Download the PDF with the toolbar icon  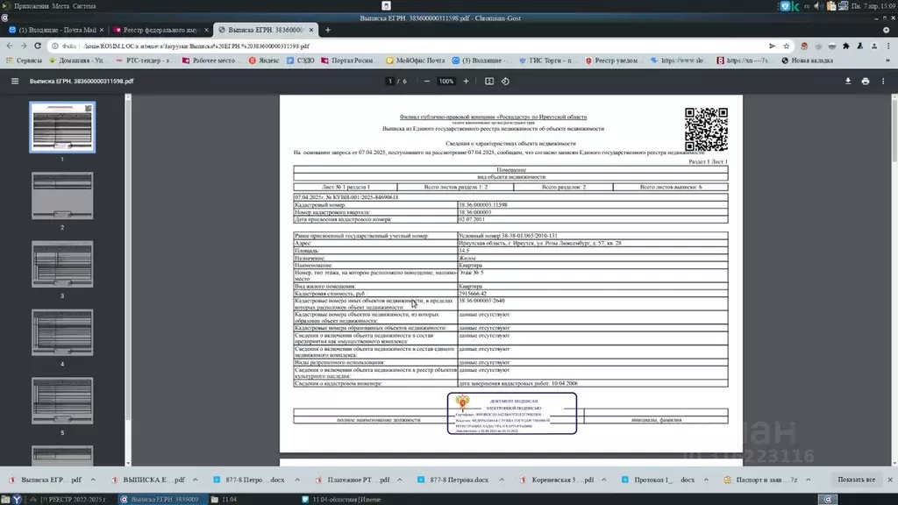(x=848, y=81)
